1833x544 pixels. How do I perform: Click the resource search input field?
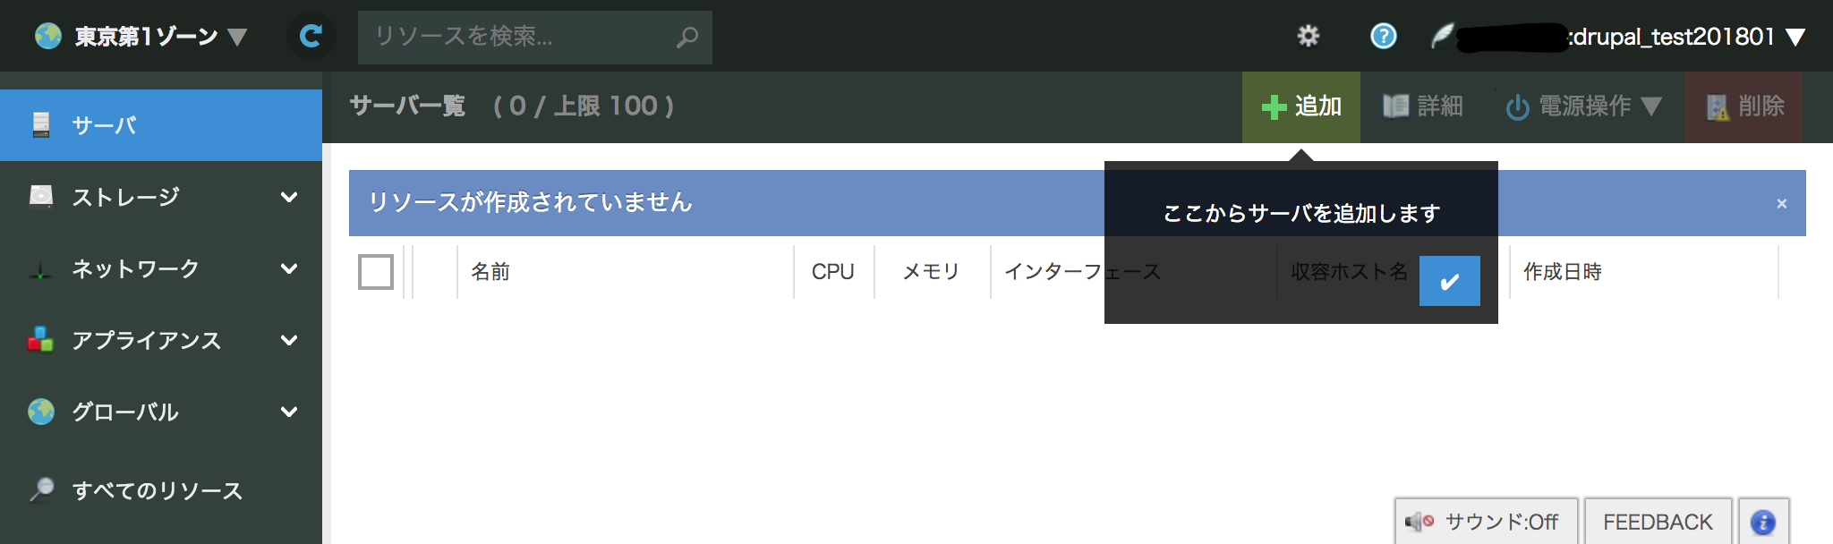pos(519,37)
